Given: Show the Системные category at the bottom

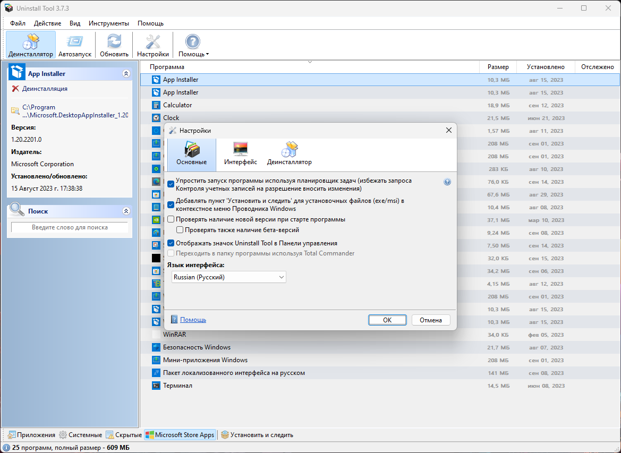Looking at the screenshot, I should pos(81,435).
